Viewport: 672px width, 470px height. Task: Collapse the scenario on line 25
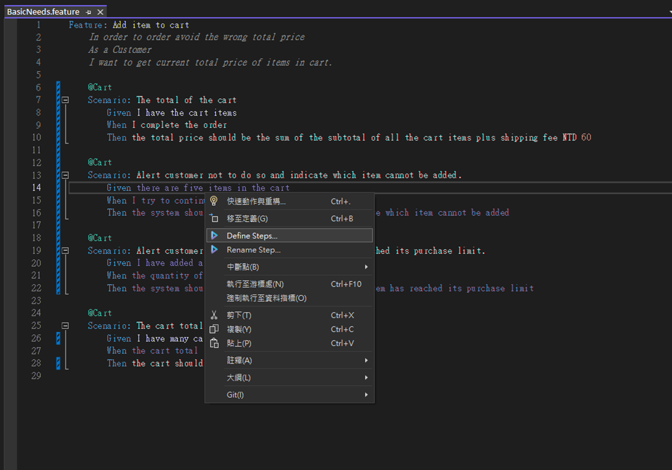(65, 325)
